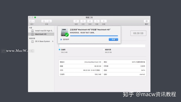Click the 68.38 GB capacity box

click(x=138, y=33)
